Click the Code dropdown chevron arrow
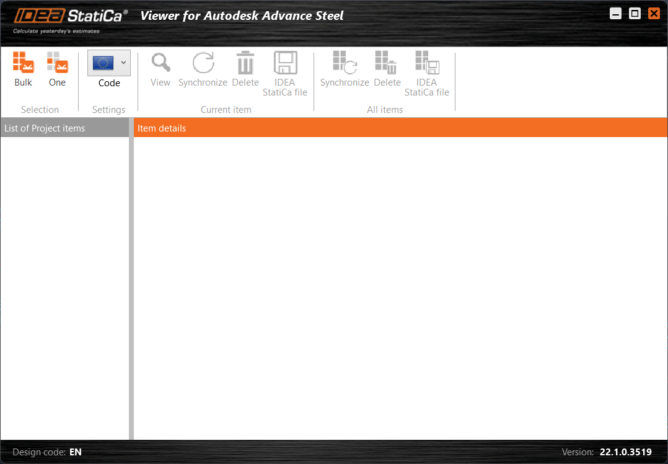668x464 pixels. 123,63
